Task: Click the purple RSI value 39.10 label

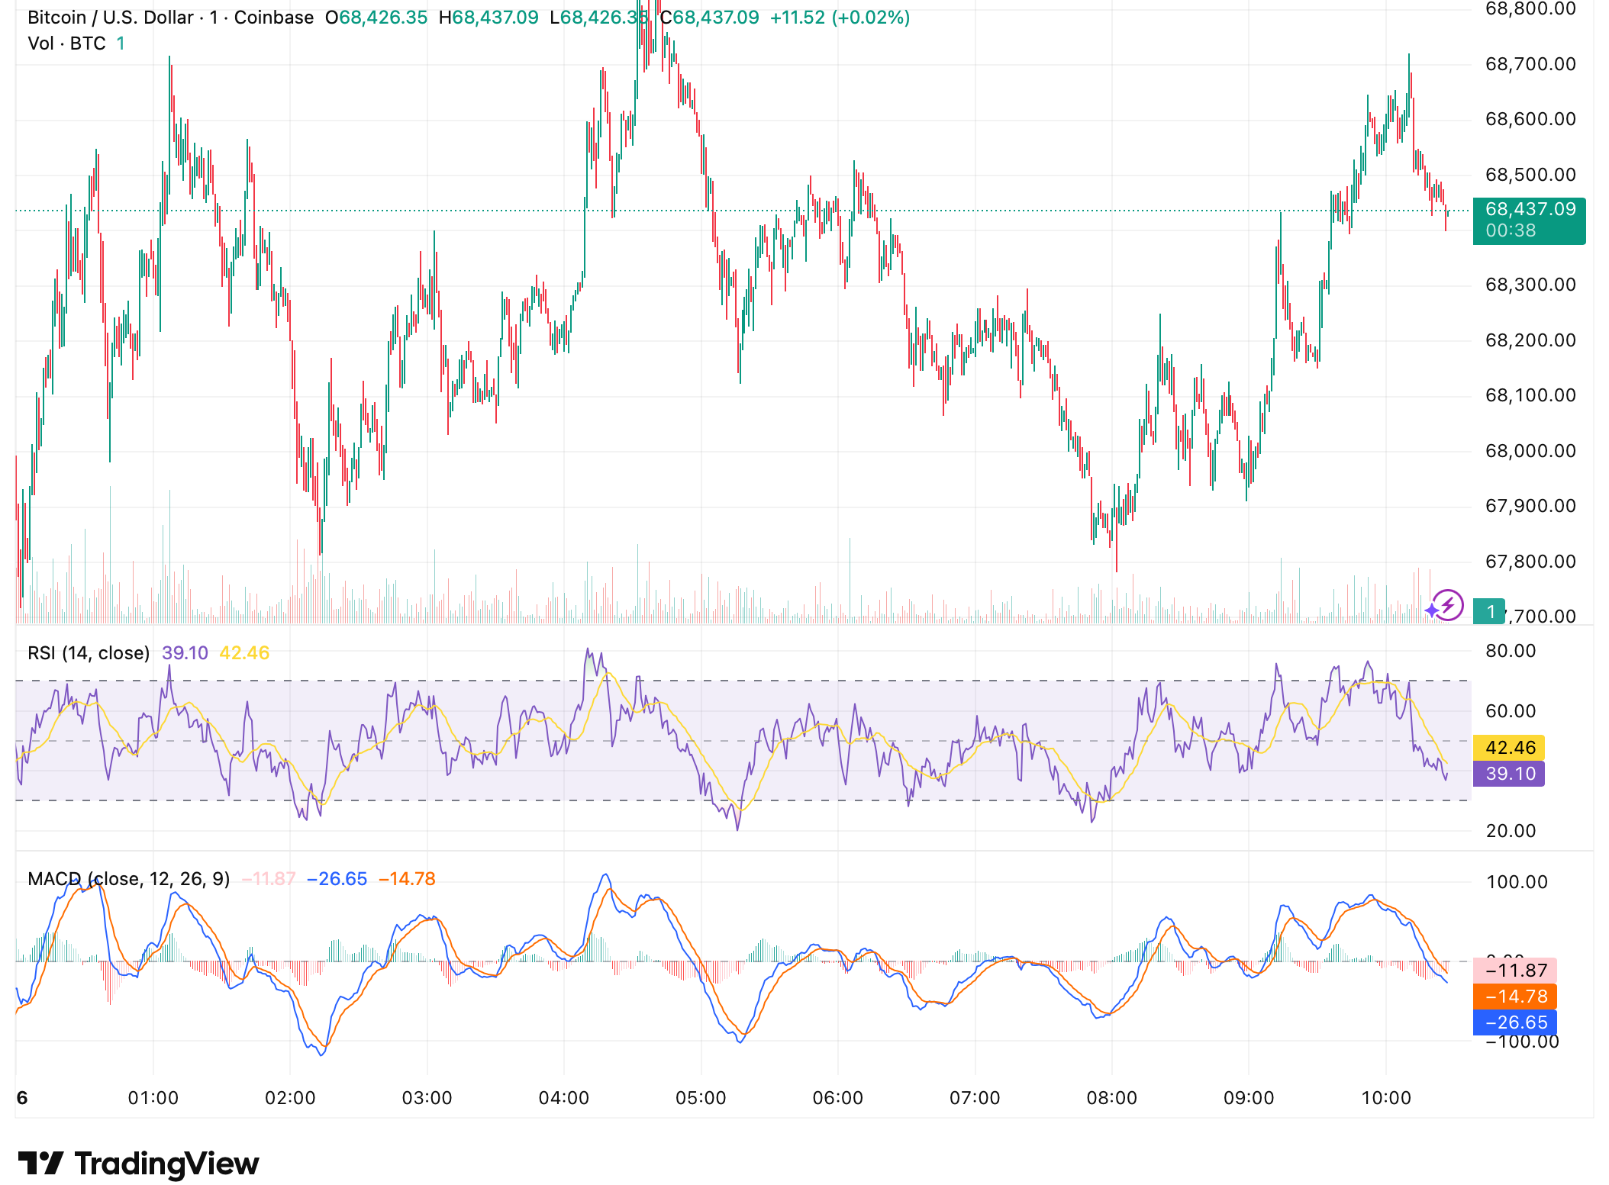Action: click(x=1507, y=773)
